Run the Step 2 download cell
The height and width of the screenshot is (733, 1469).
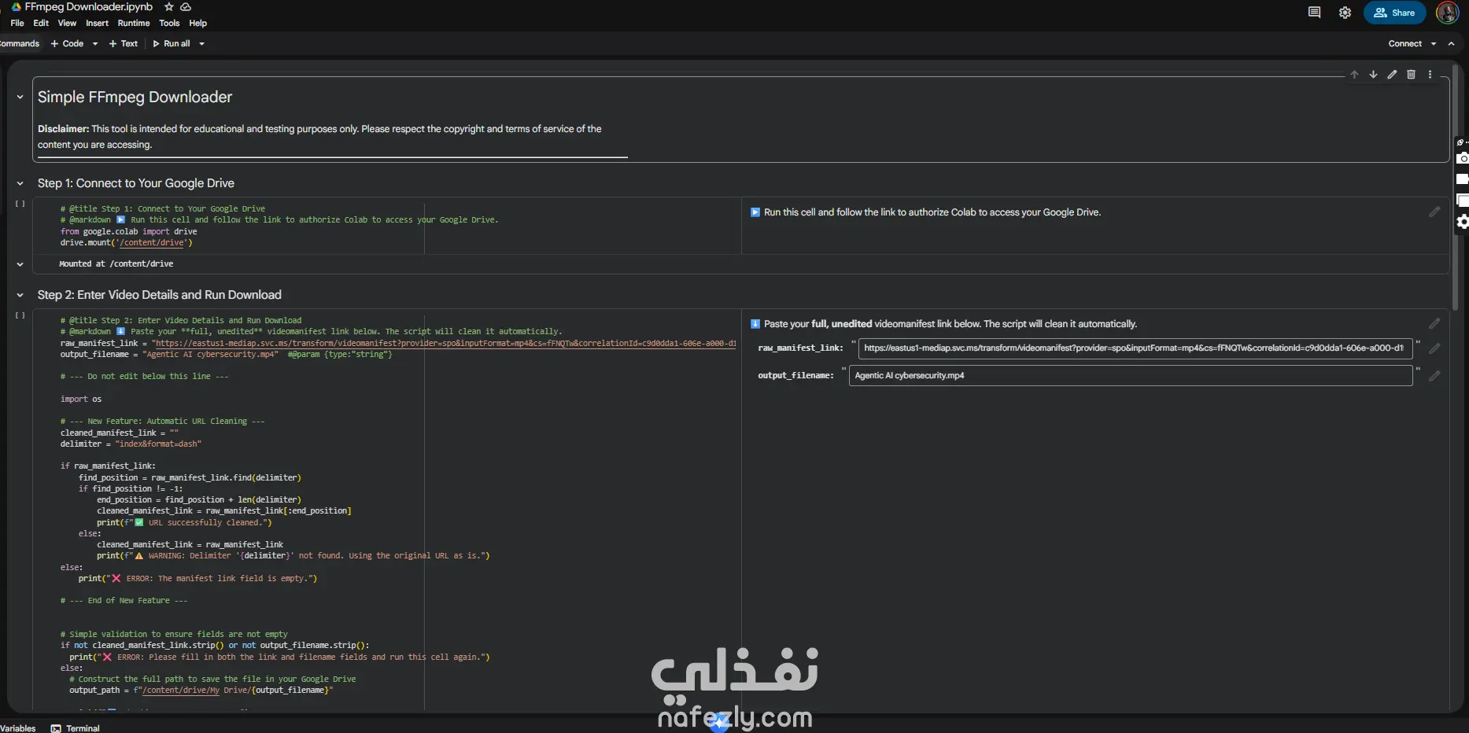click(20, 316)
